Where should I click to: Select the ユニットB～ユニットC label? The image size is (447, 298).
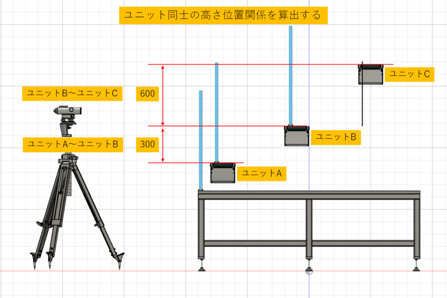(x=72, y=93)
